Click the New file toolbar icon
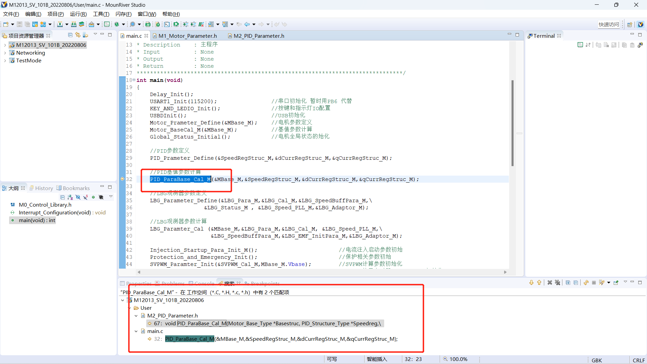 [x=6, y=24]
